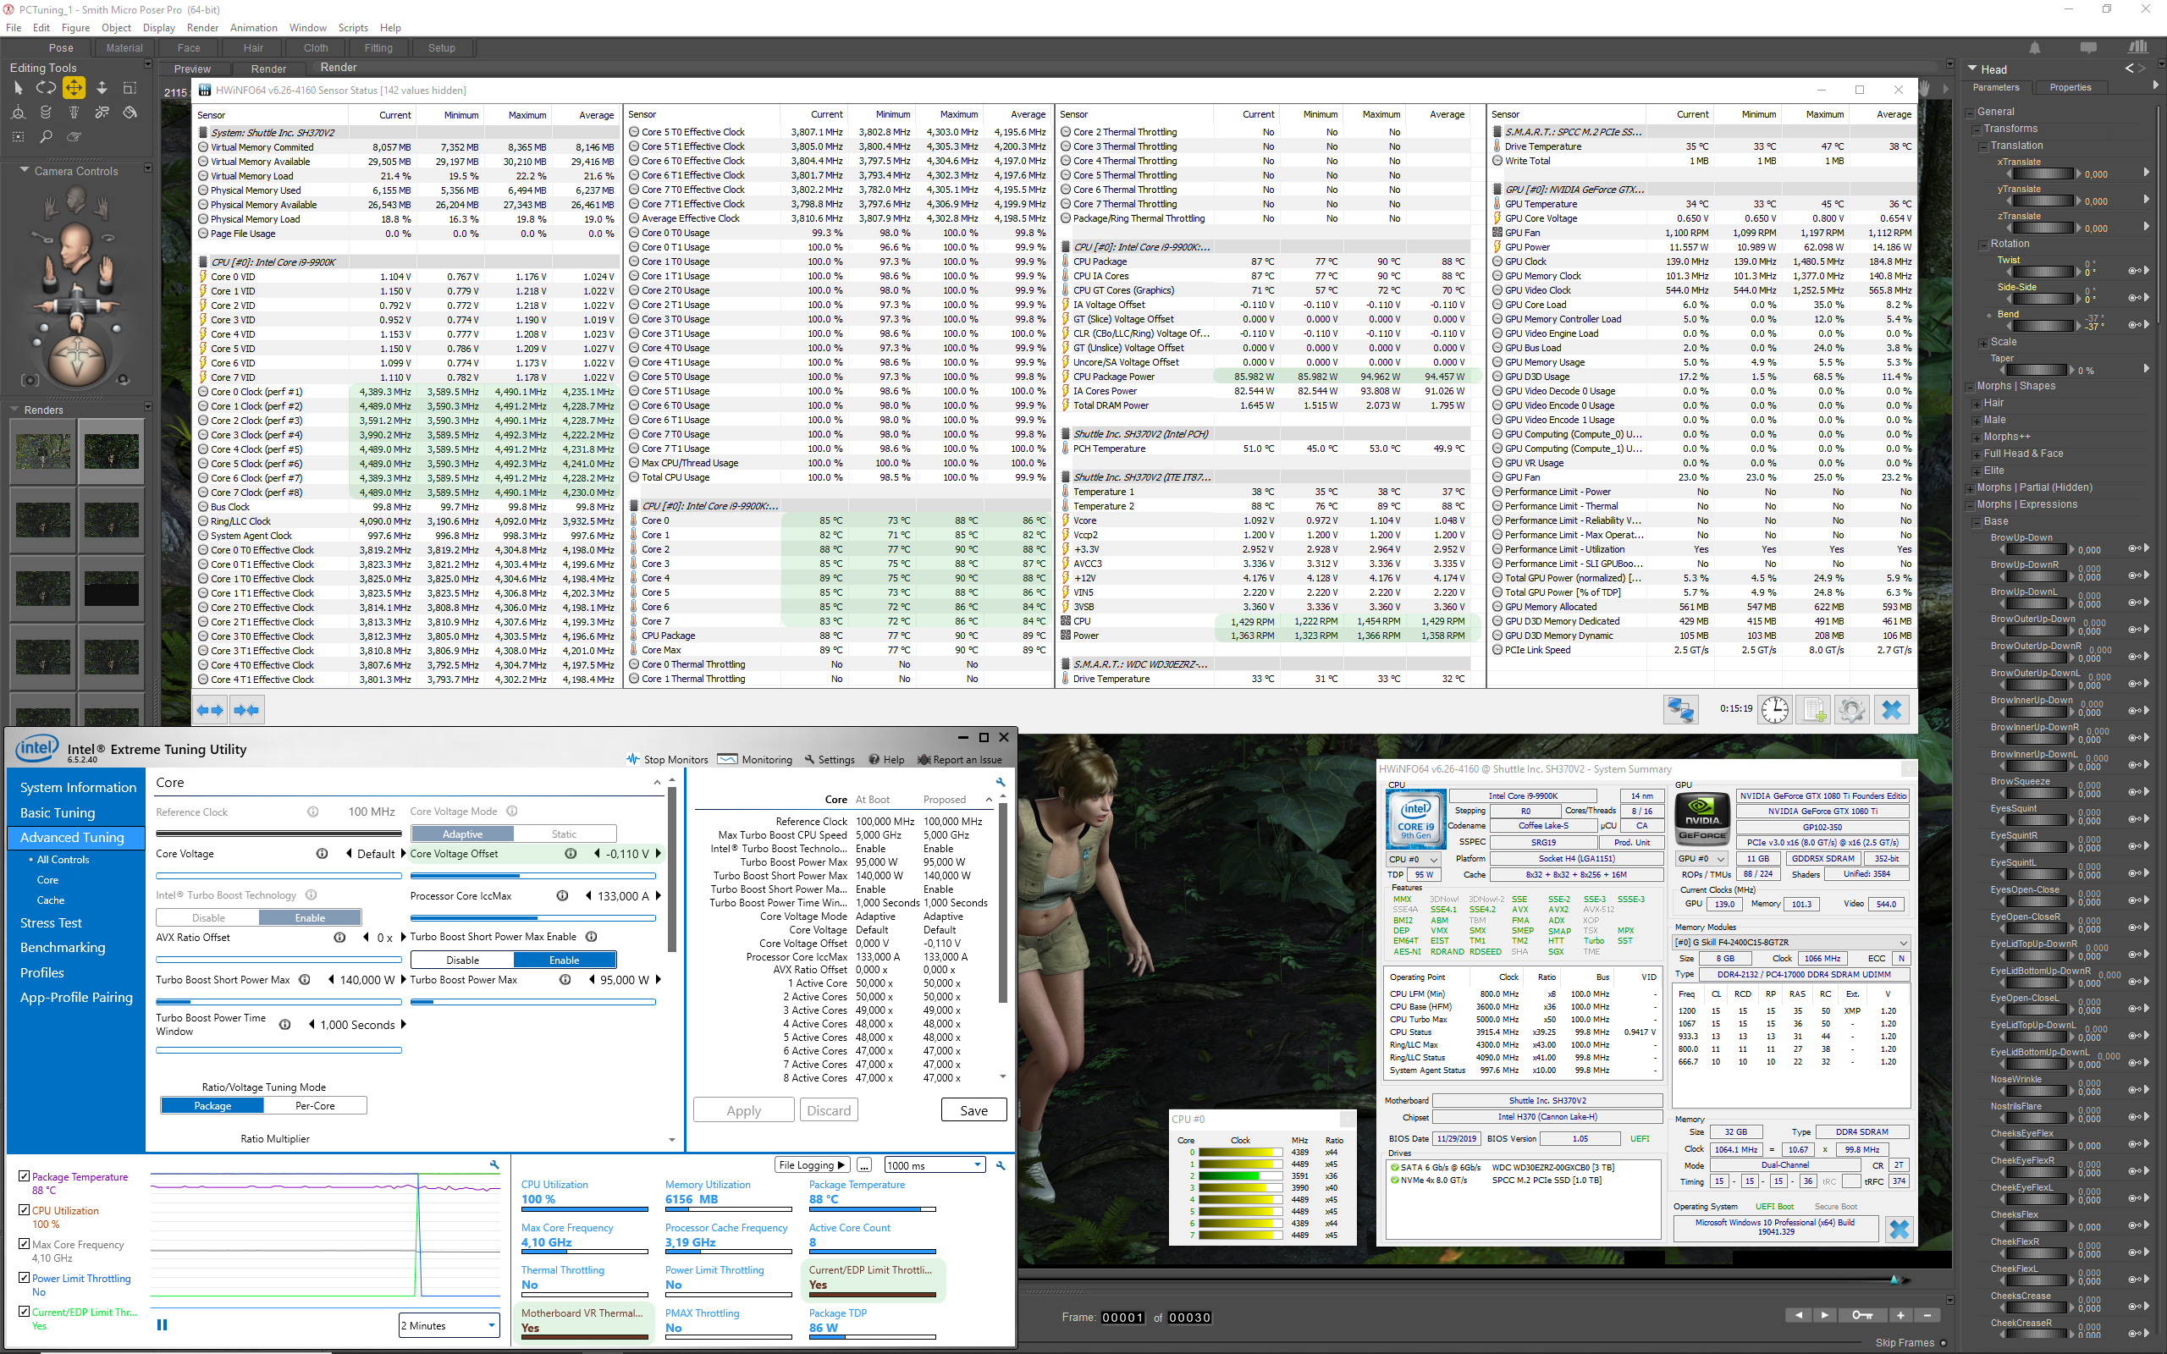Image resolution: width=2167 pixels, height=1354 pixels.
Task: Select the first render thumbnail
Action: click(x=43, y=452)
